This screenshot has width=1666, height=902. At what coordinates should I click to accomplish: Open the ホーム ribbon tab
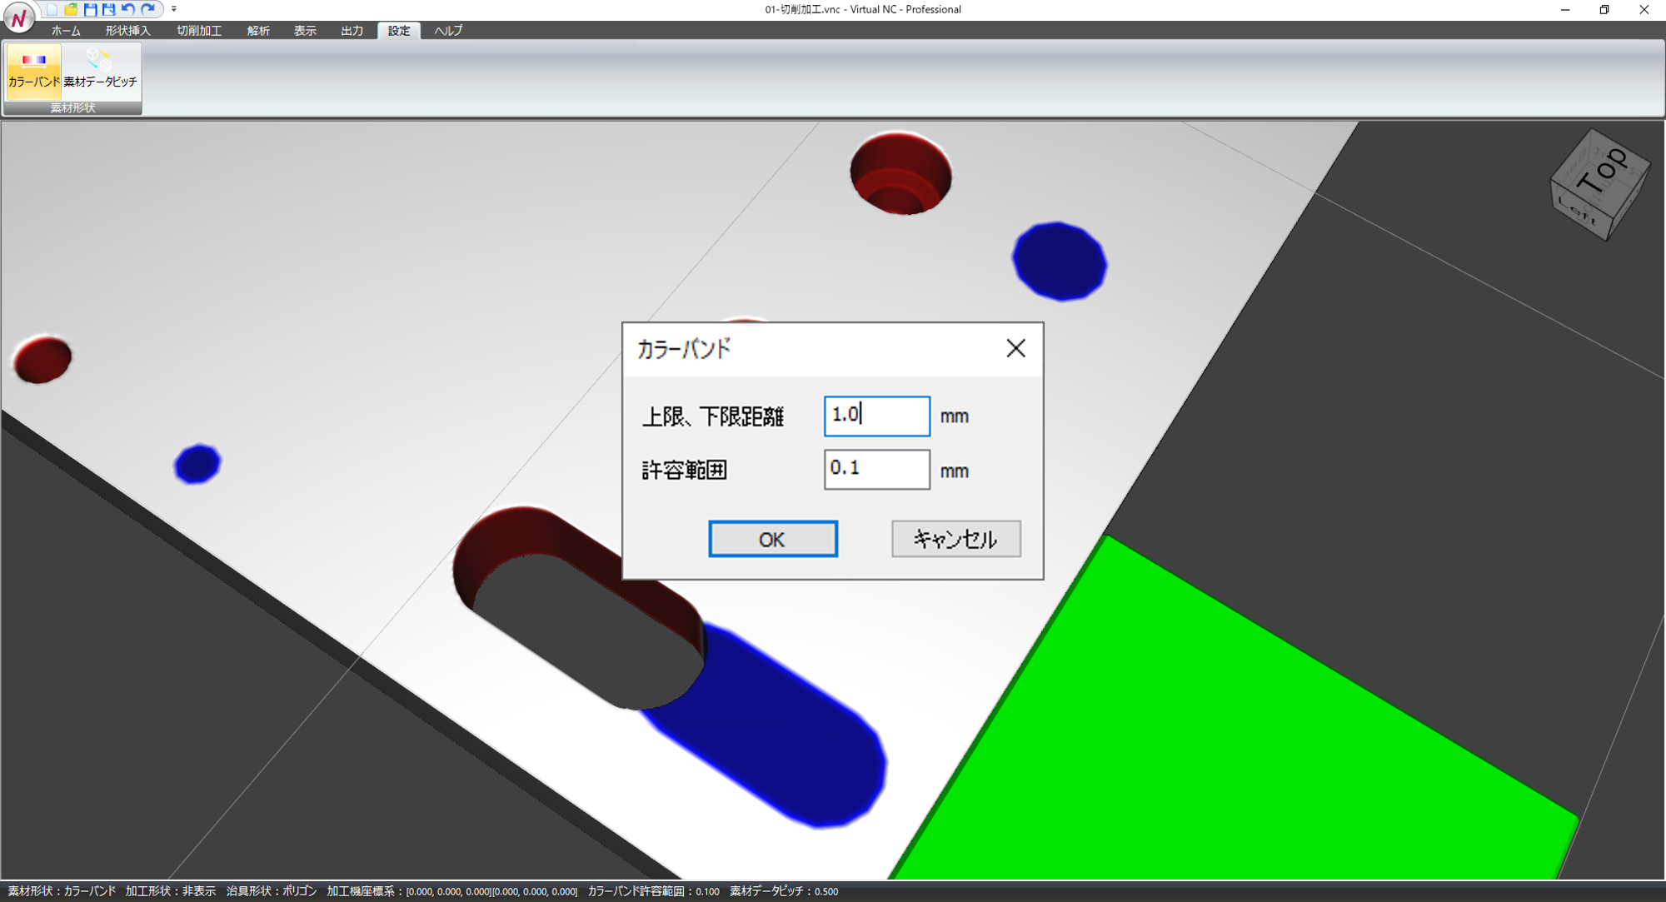(x=66, y=31)
